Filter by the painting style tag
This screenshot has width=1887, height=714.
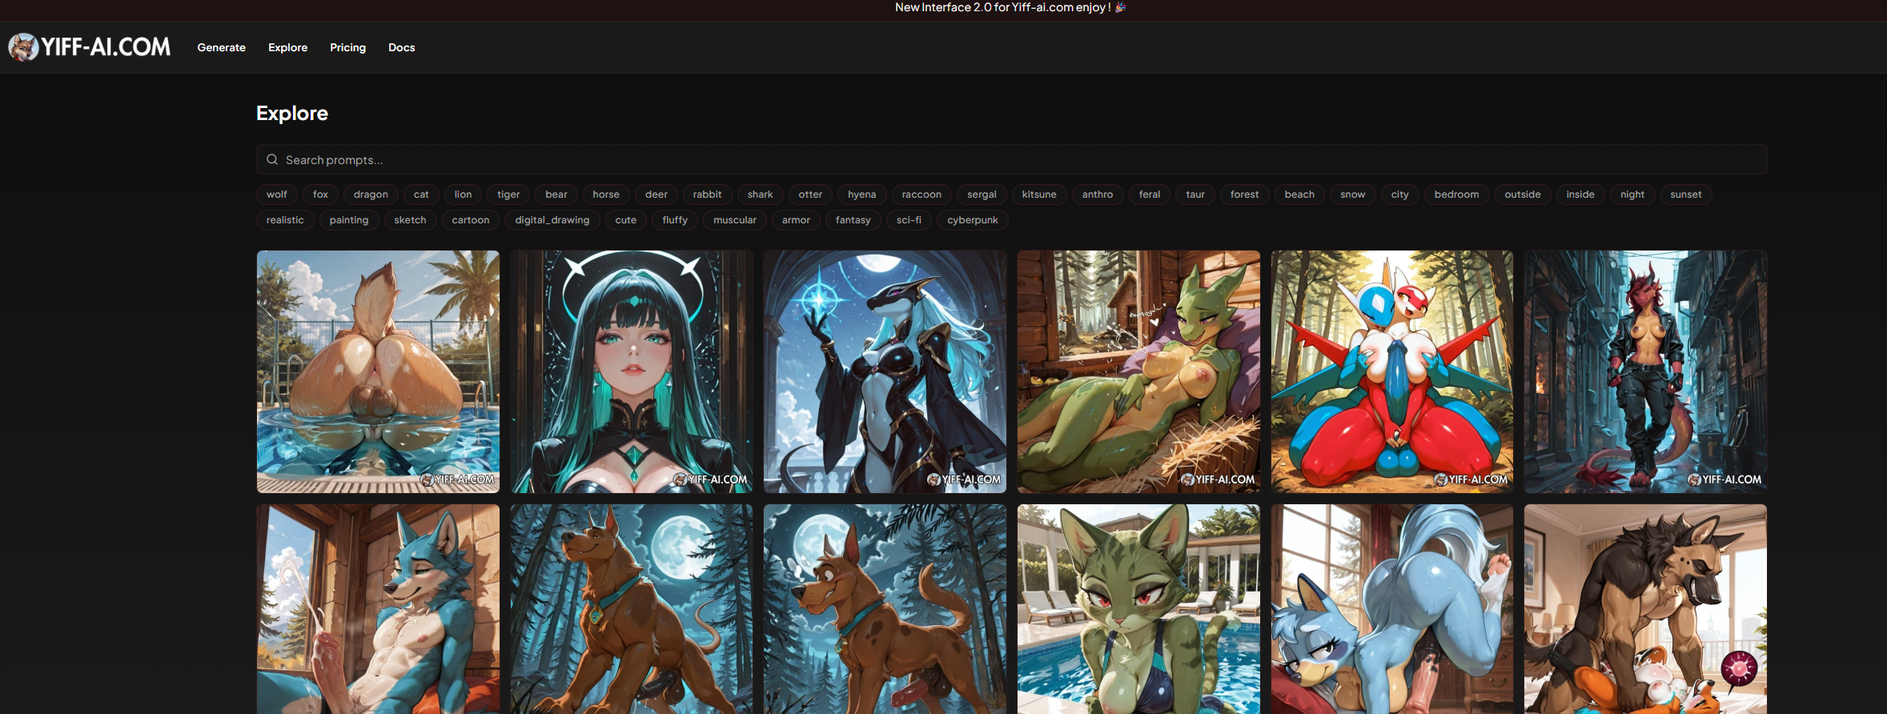(349, 220)
